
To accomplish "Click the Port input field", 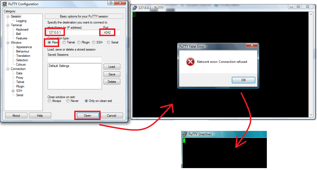I will click(x=112, y=33).
